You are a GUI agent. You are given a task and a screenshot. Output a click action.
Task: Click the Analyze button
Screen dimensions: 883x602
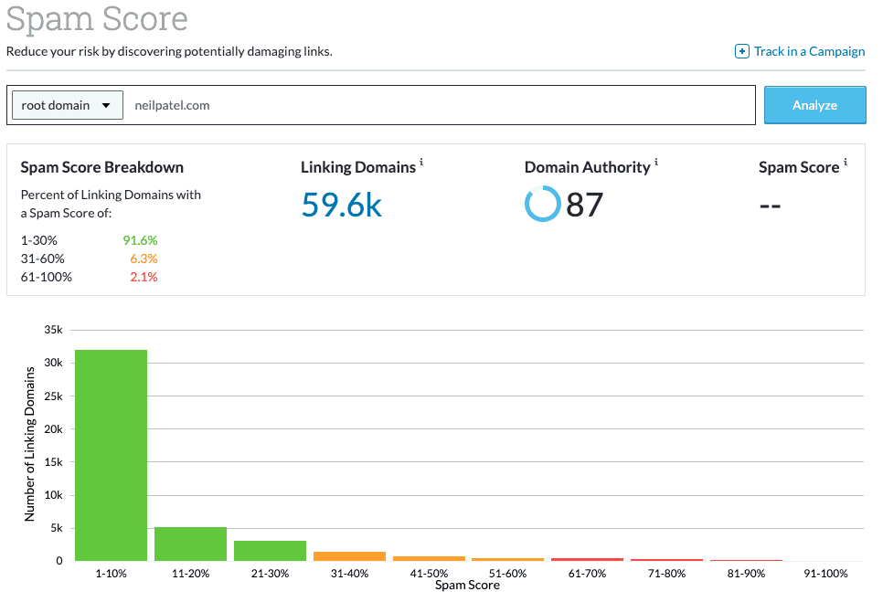click(814, 104)
